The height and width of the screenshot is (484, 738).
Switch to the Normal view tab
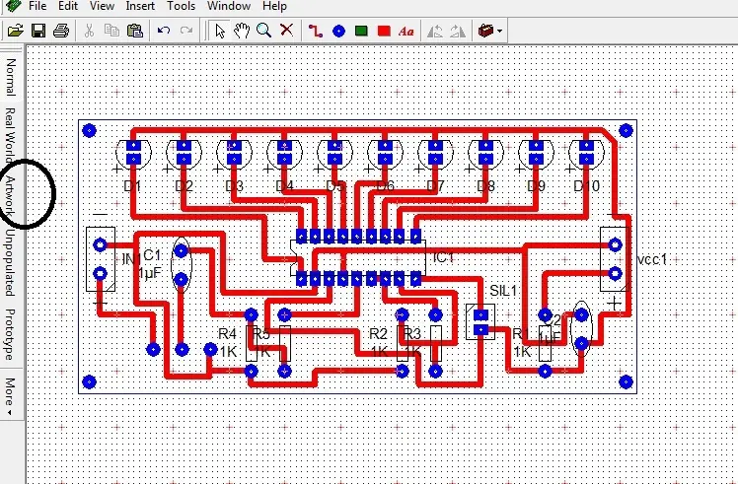click(x=11, y=77)
